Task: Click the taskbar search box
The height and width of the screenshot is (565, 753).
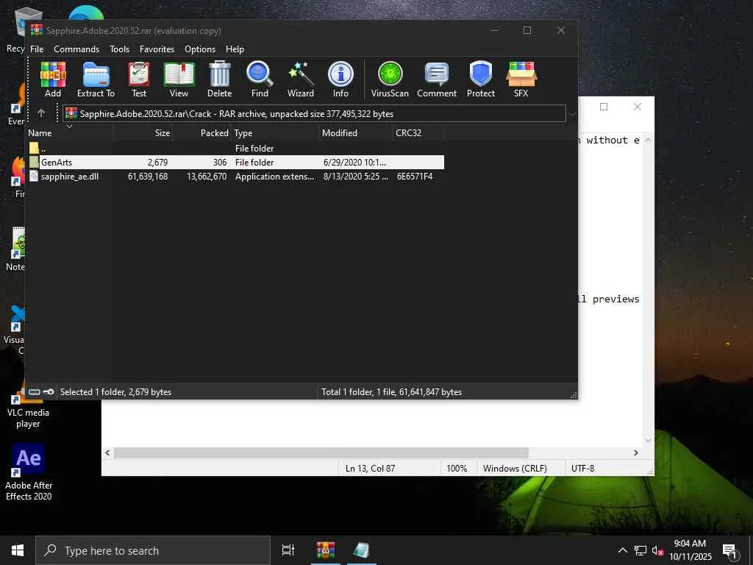Action: point(153,550)
